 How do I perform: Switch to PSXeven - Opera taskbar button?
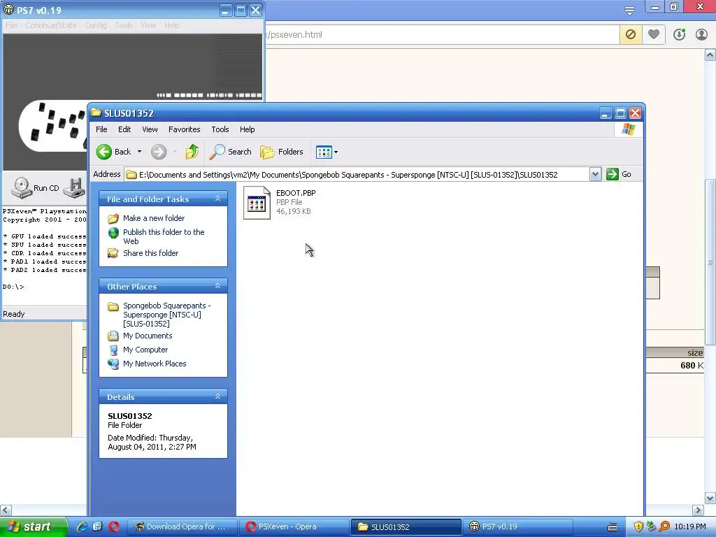294,527
